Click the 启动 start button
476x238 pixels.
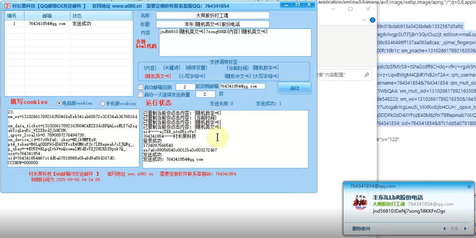point(294,88)
